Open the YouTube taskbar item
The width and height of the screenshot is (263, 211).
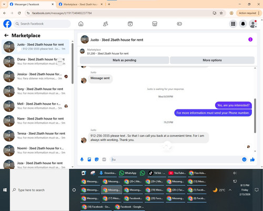coord(177,173)
